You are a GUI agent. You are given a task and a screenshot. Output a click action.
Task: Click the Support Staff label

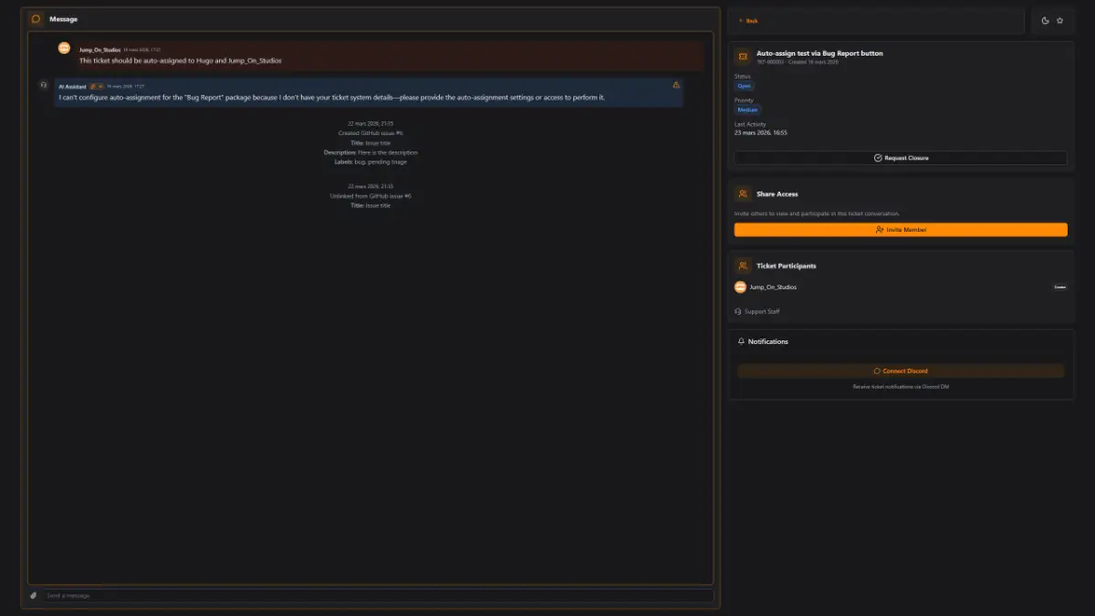click(x=762, y=311)
